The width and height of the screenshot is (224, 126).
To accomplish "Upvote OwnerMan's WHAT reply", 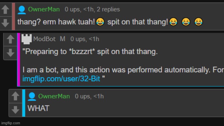I will coord(15,96).
